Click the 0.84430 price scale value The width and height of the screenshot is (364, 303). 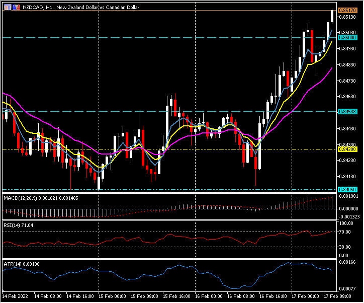(x=347, y=128)
